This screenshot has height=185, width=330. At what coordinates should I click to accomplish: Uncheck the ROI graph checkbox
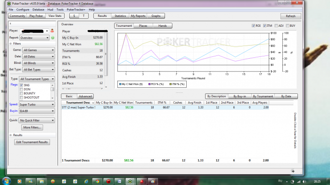254,26
